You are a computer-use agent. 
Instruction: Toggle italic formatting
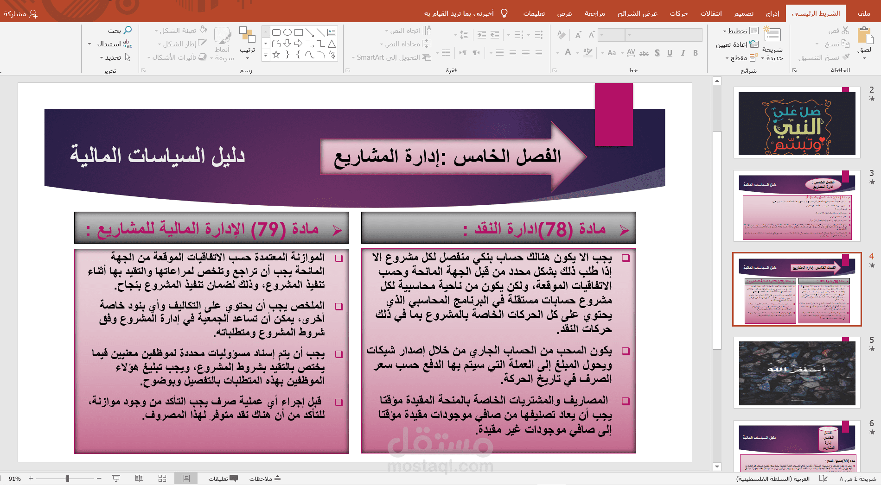coord(683,53)
